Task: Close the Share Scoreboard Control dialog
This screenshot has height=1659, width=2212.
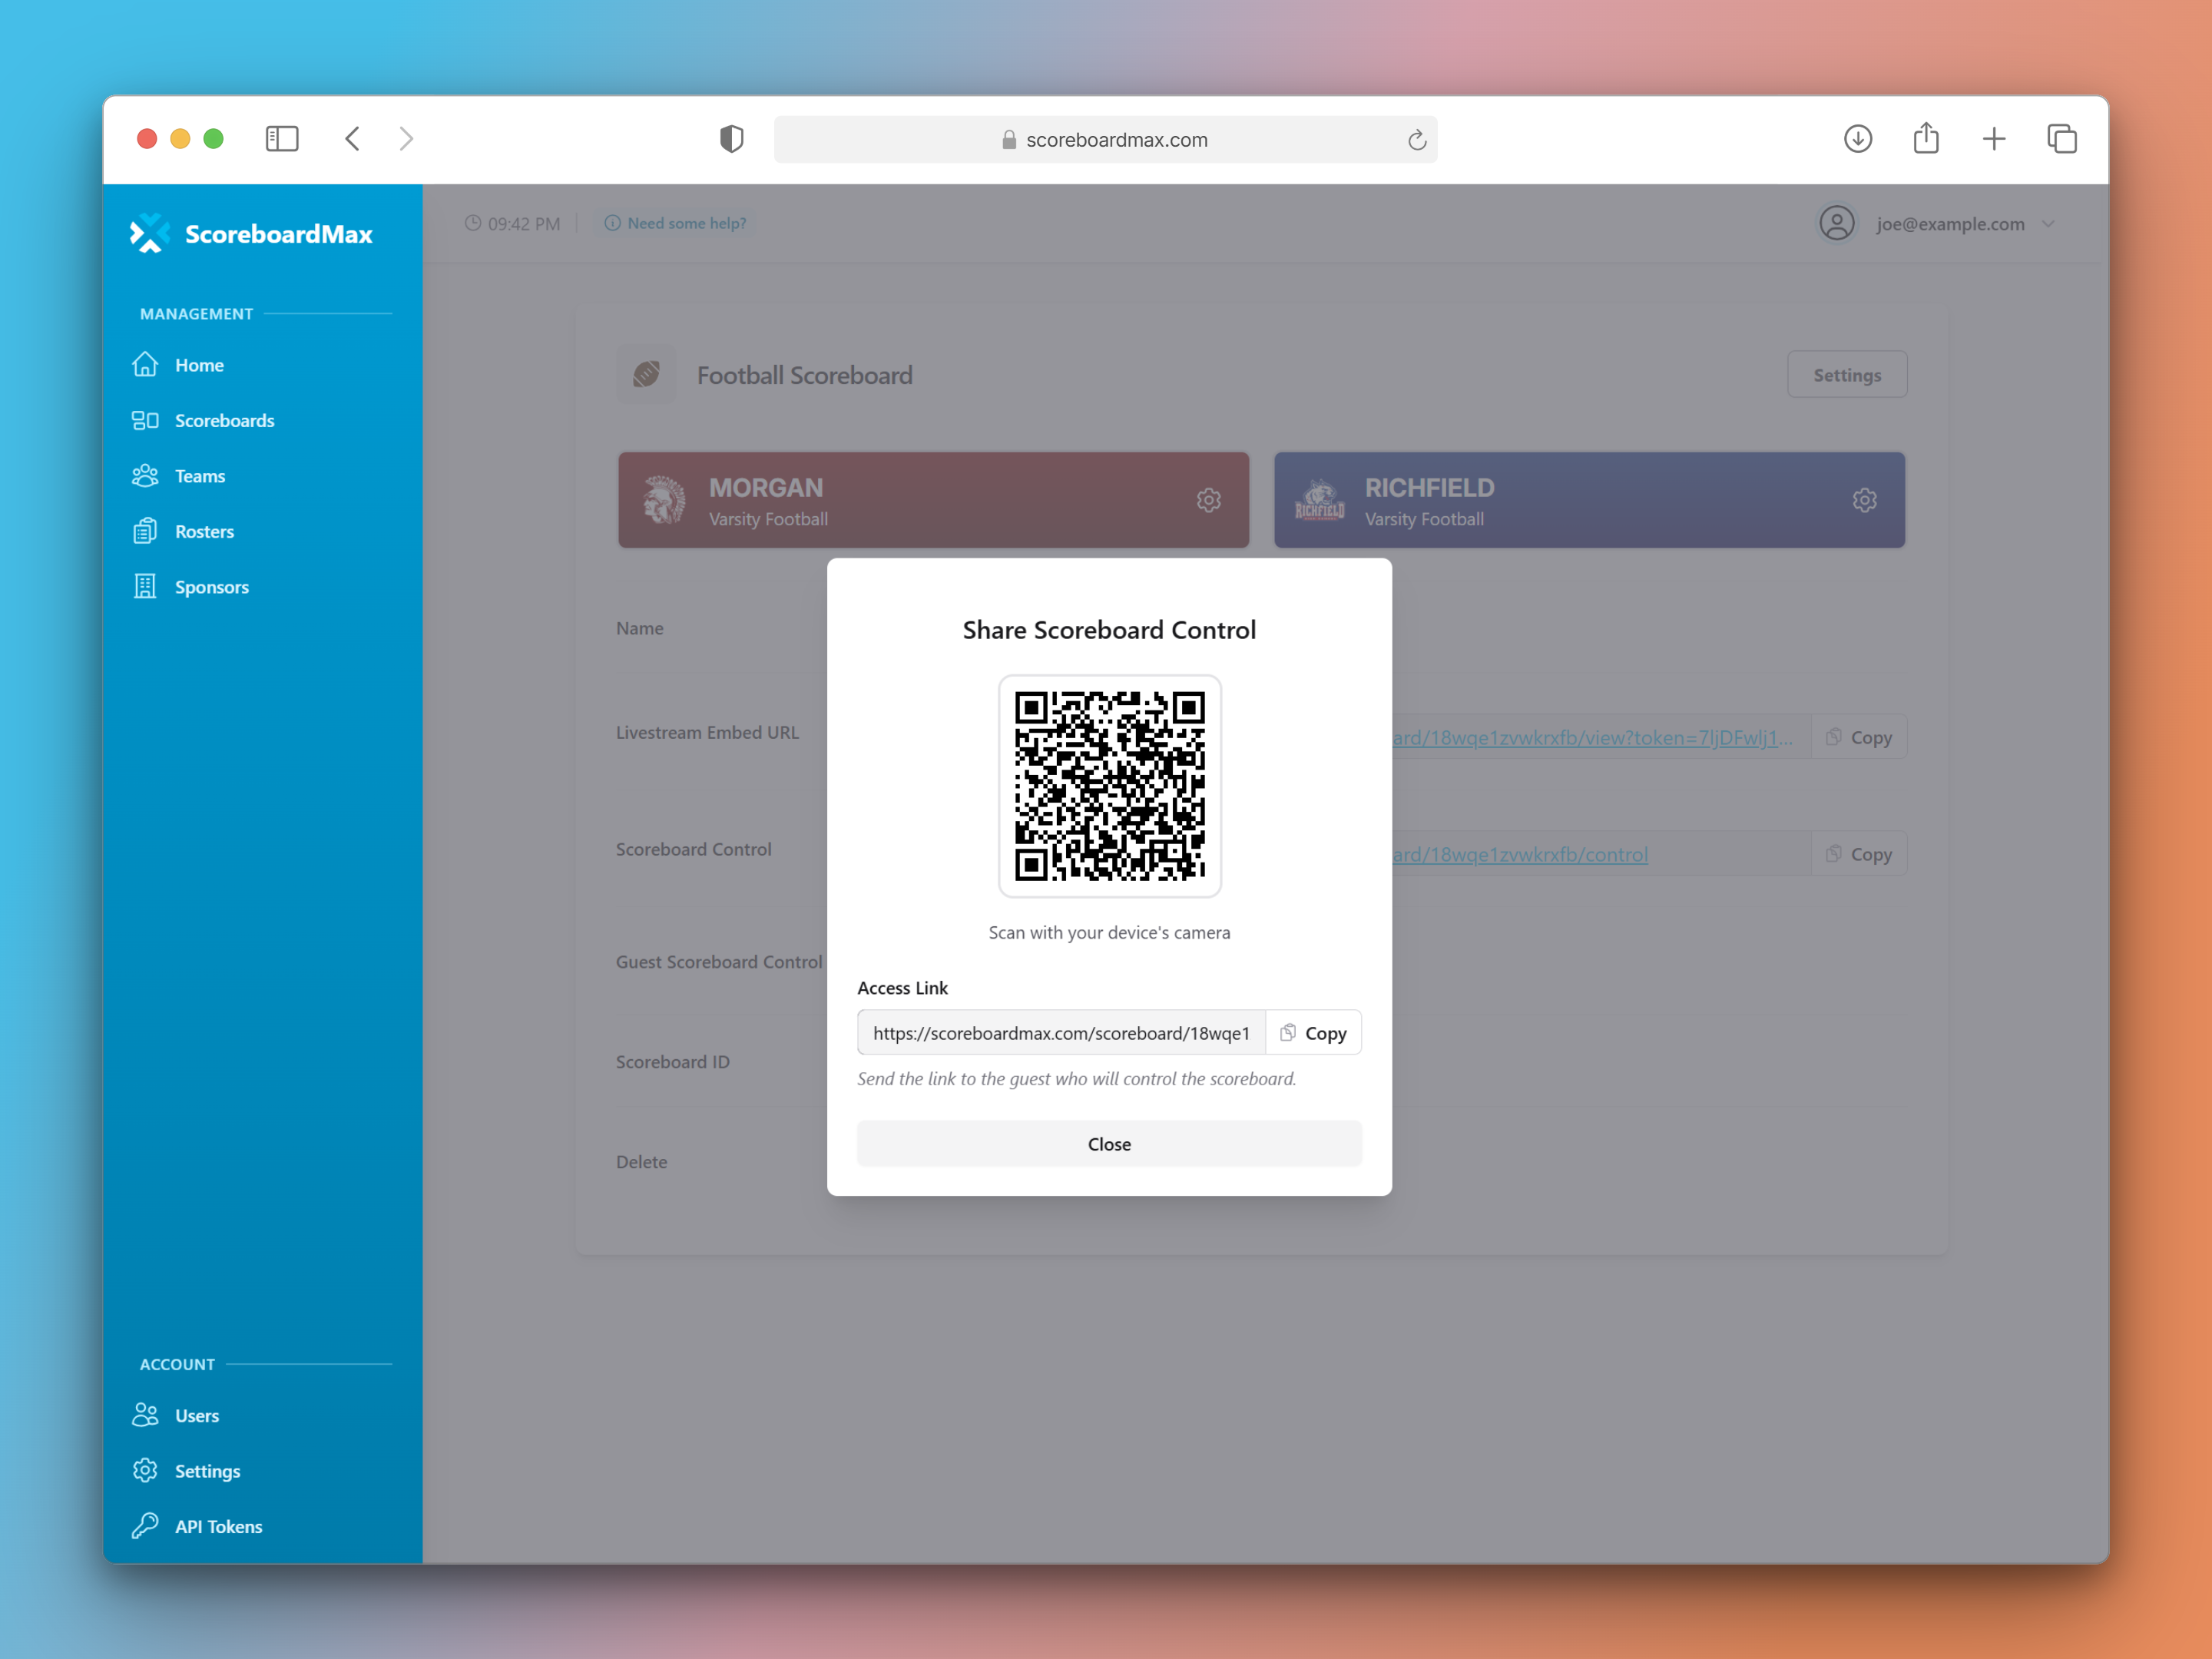Action: (x=1109, y=1143)
